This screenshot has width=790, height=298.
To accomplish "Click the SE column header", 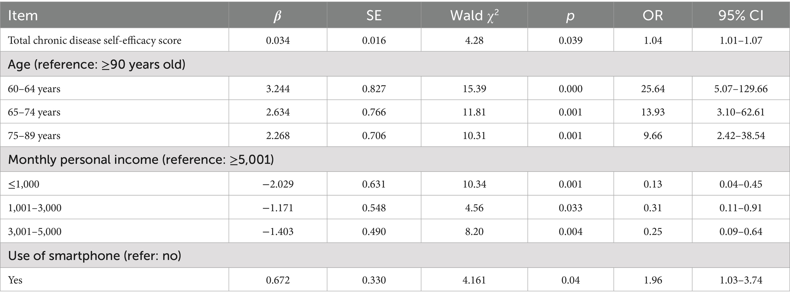I will click(x=374, y=16).
